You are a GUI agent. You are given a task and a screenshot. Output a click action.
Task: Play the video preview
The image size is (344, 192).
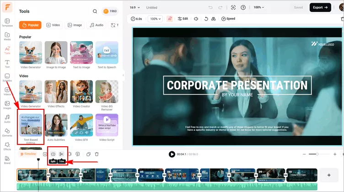coord(172,155)
